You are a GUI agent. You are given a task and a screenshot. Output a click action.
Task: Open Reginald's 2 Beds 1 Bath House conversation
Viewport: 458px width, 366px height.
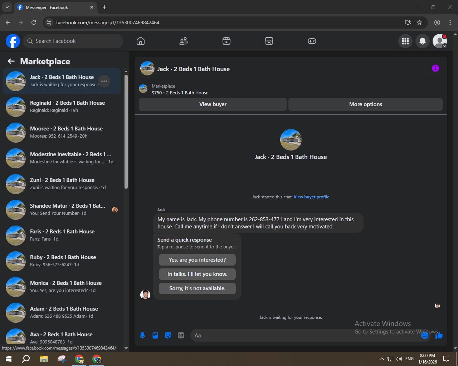(62, 107)
